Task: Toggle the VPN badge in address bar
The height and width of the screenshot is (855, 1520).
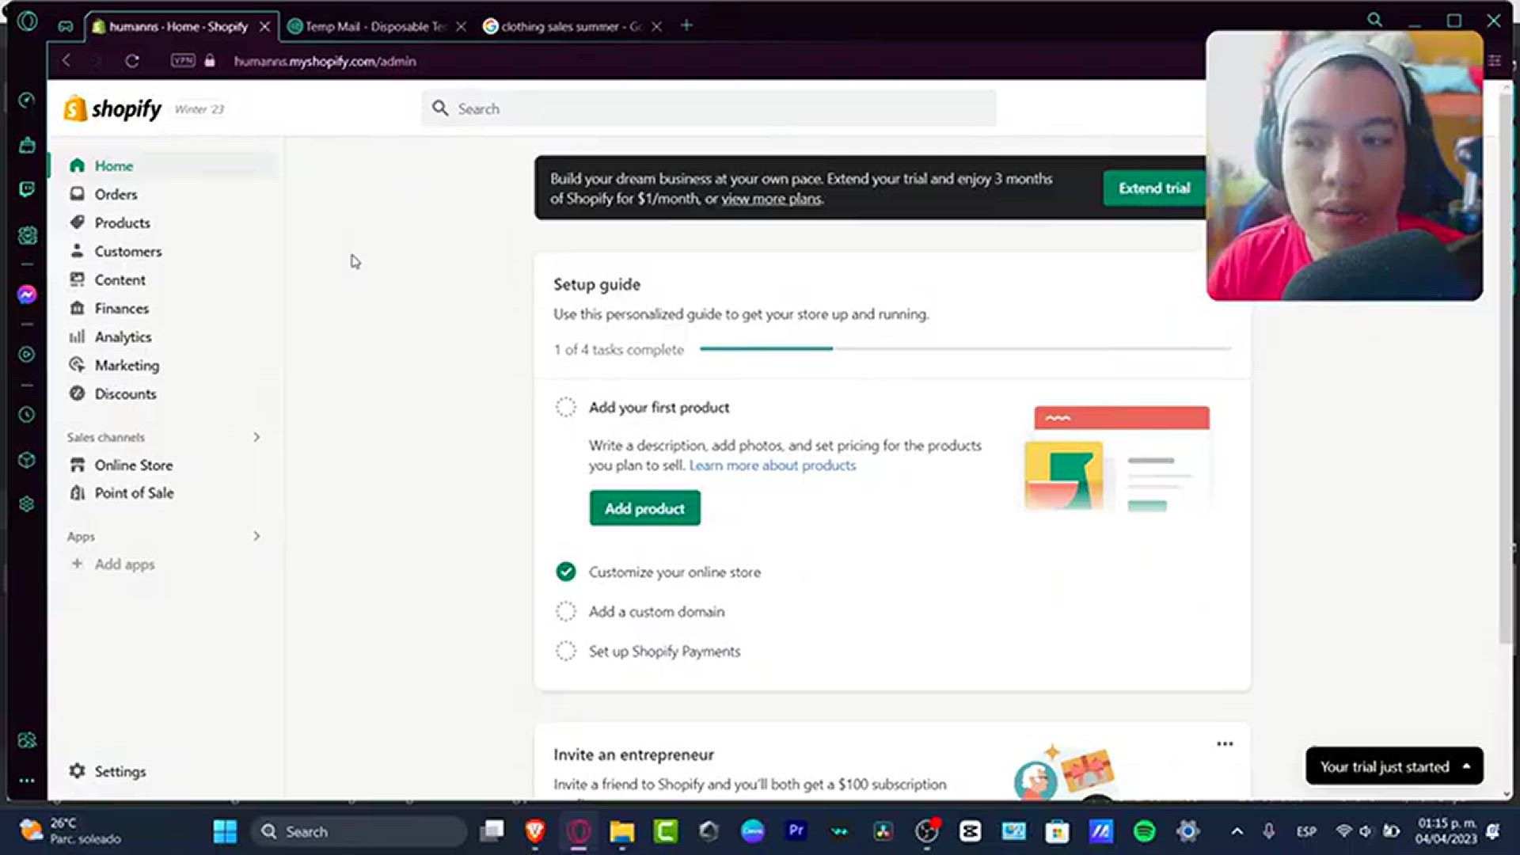Action: pos(183,60)
